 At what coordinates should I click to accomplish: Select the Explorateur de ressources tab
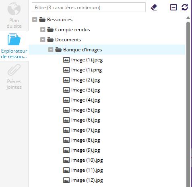[14, 46]
